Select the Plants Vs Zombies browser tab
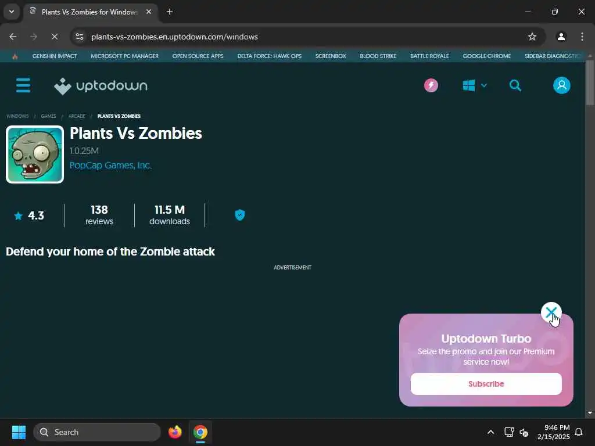 coord(91,12)
